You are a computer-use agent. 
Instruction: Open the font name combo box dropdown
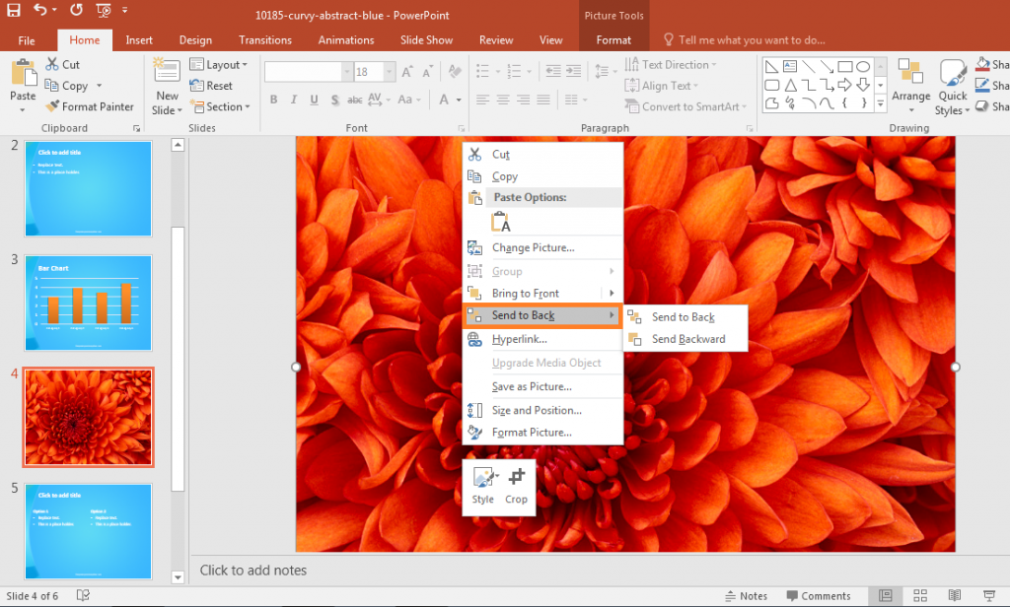click(347, 72)
